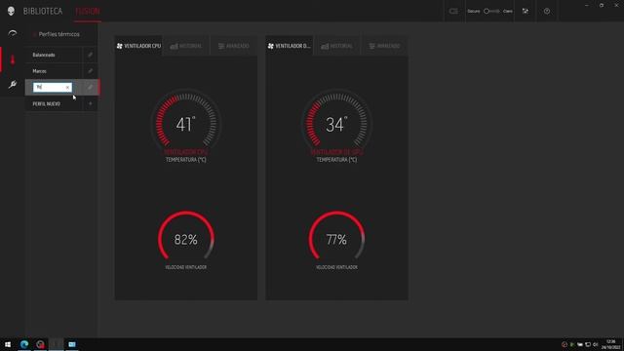Minimize the Command Center window
The image size is (624, 351).
pyautogui.click(x=587, y=5)
